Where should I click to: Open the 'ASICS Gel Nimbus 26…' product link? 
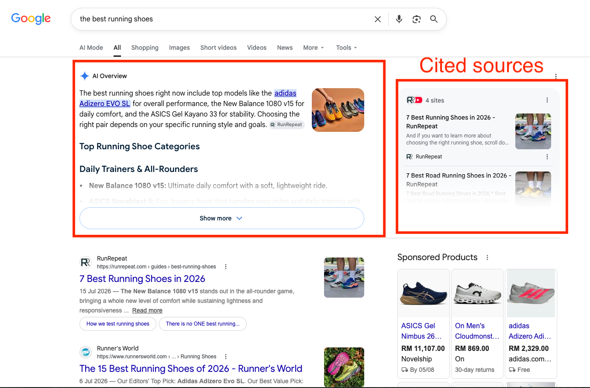coord(421,331)
